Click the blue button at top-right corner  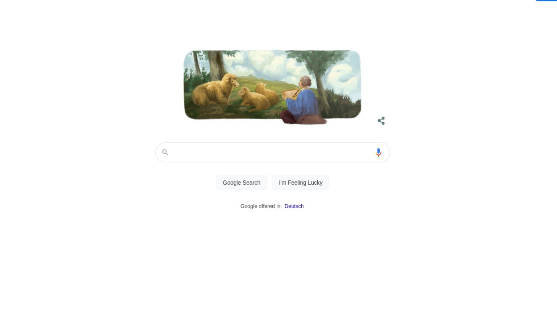[x=546, y=1]
